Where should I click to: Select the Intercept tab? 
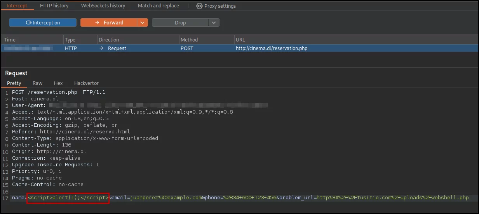(17, 5)
